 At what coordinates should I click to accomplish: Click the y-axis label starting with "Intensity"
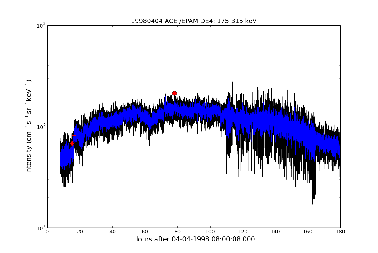[x=29, y=126]
